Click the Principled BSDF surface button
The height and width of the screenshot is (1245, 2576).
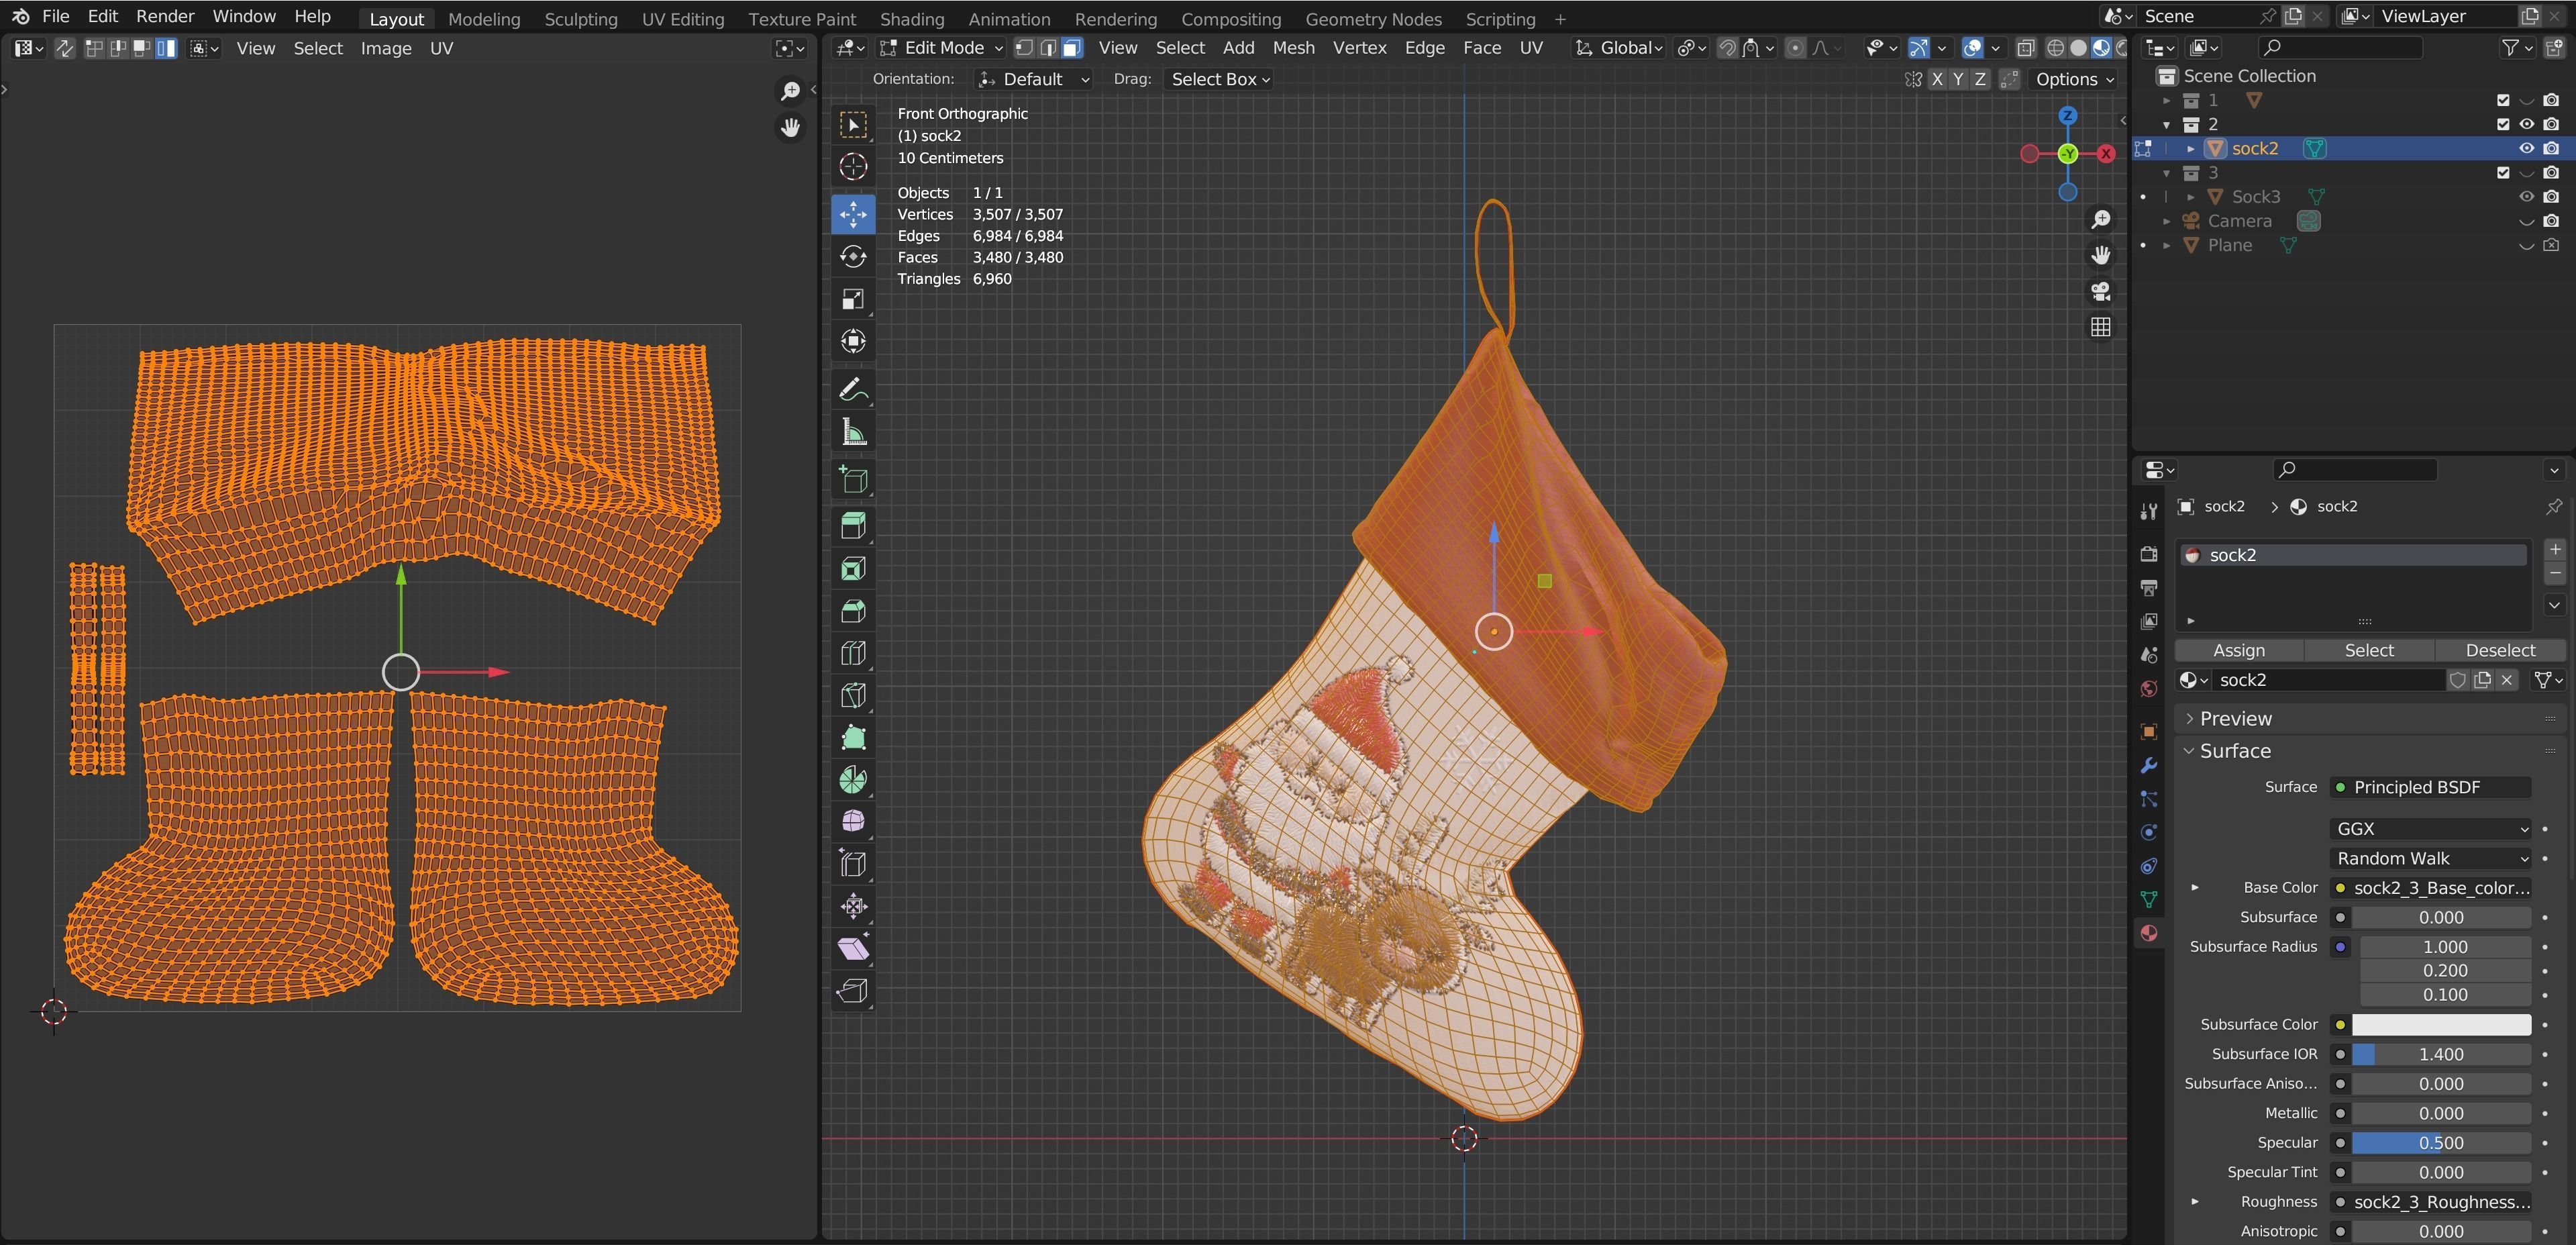coord(2431,787)
